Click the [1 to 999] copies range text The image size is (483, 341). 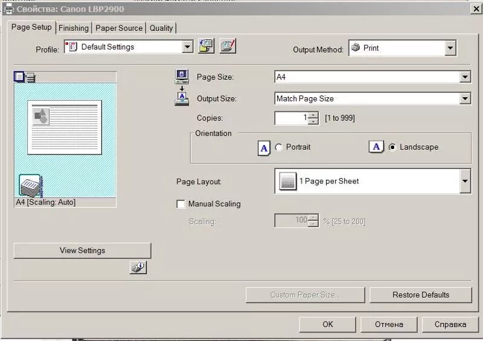pyautogui.click(x=340, y=118)
